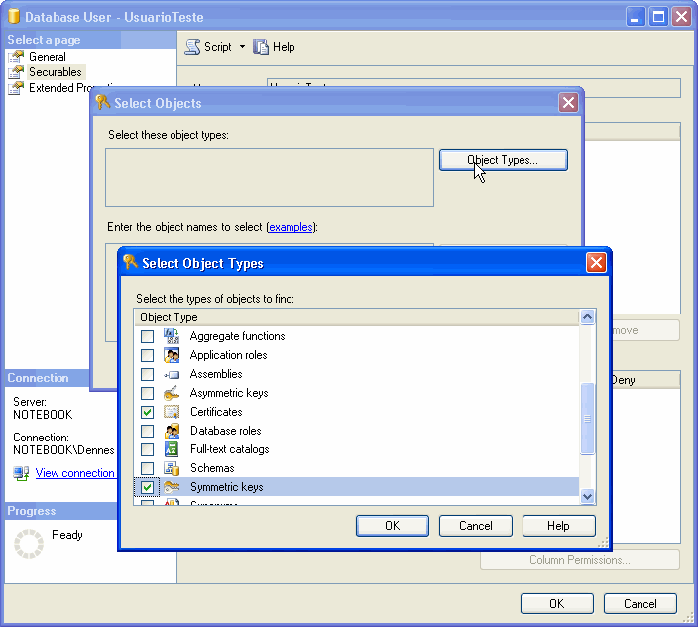Open the General page

47,57
